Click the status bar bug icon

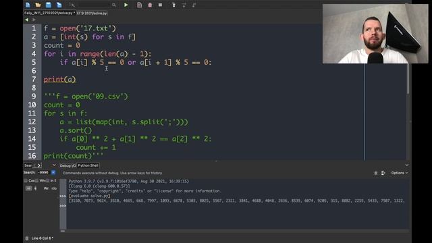tap(27, 238)
